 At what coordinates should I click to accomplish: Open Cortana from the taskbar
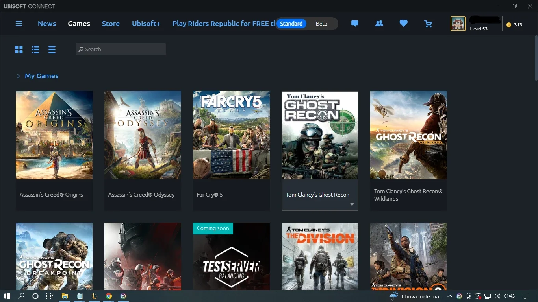[35, 296]
